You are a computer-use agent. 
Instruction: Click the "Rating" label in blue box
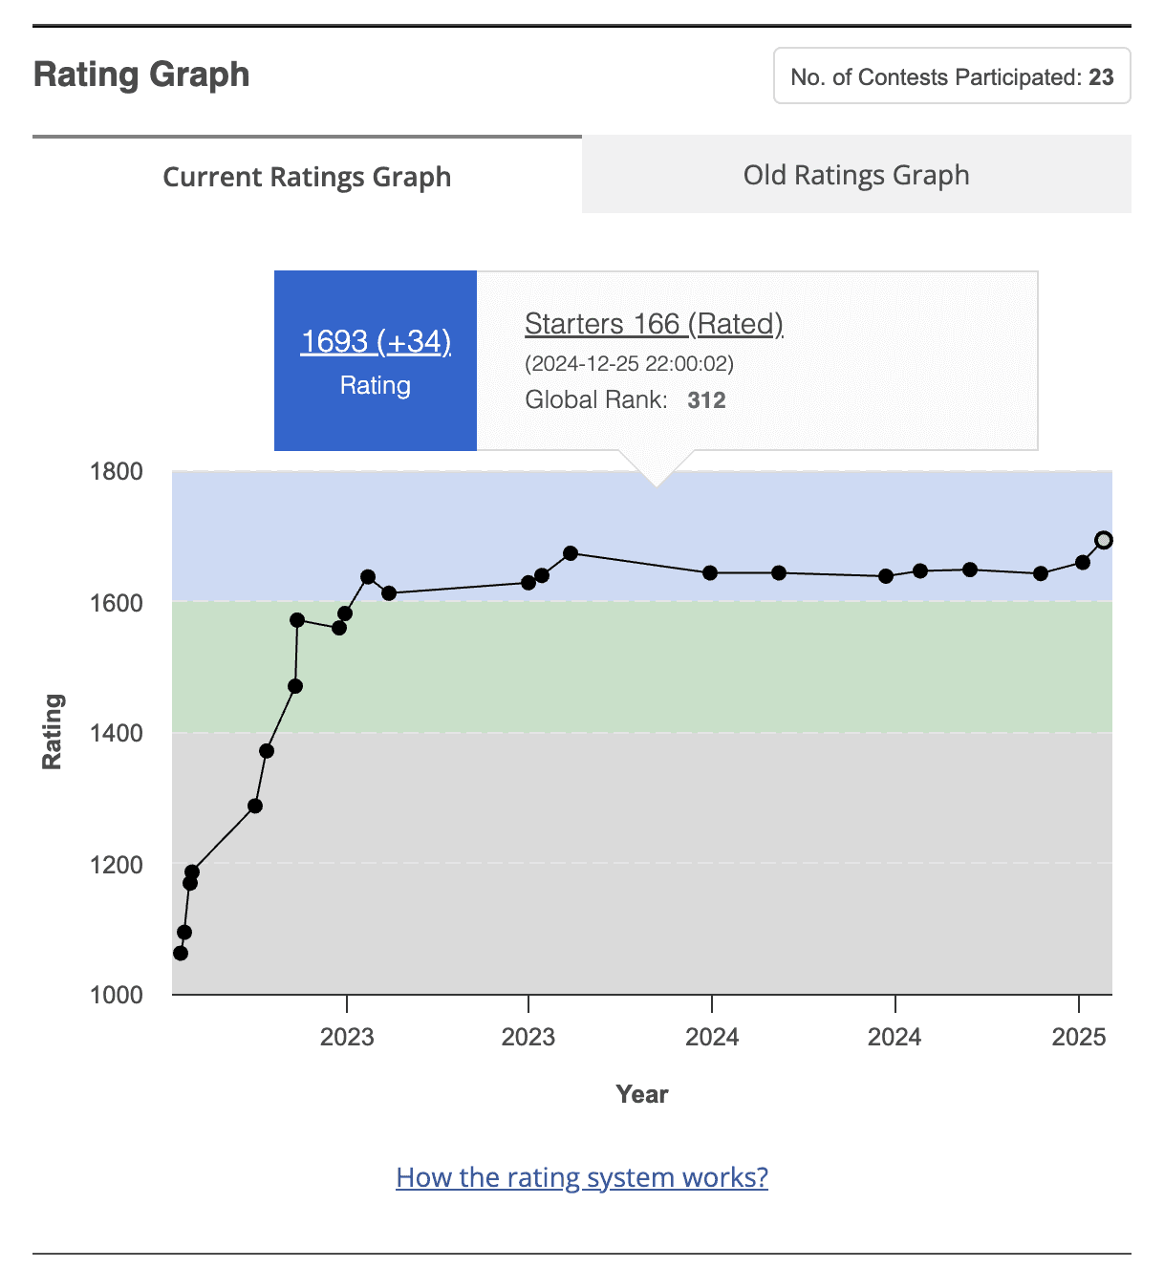(376, 385)
